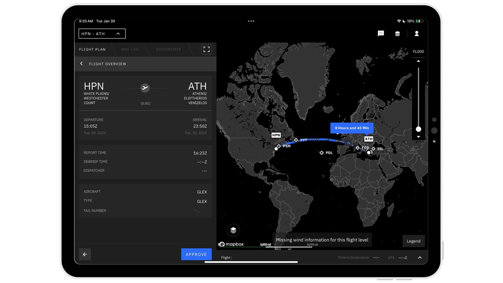The width and height of the screenshot is (503, 283).
Task: Click the back chevron on Flight Overview
Action: click(x=81, y=64)
